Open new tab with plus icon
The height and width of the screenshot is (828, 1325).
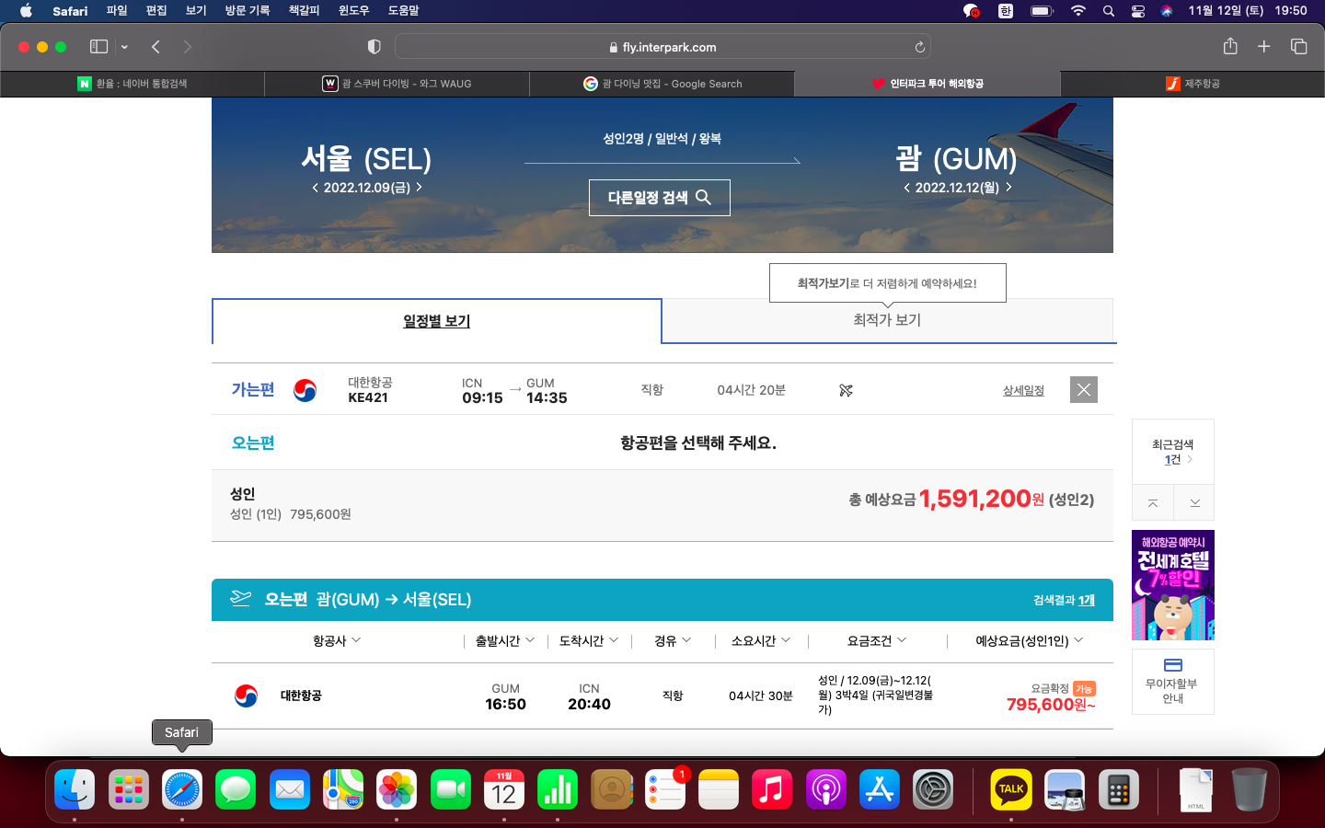1264,46
